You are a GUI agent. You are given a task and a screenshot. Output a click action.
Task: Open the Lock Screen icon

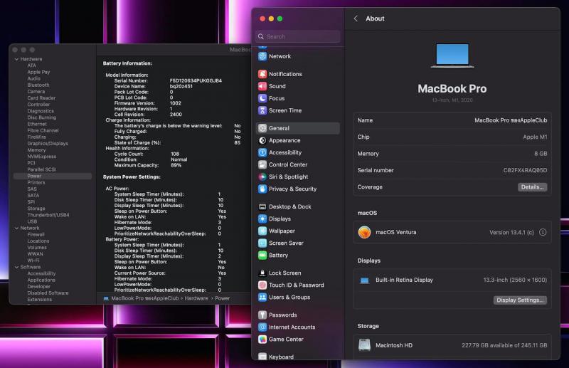tap(262, 273)
